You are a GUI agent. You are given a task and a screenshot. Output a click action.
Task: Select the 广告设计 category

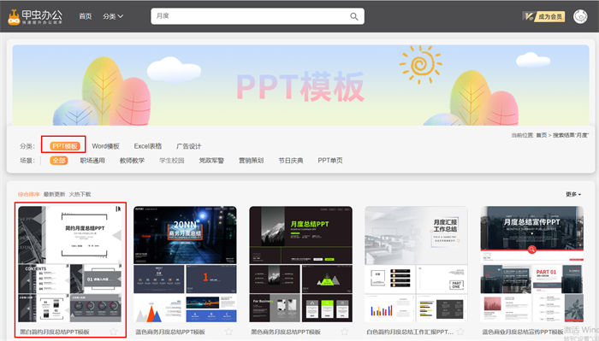coord(189,146)
